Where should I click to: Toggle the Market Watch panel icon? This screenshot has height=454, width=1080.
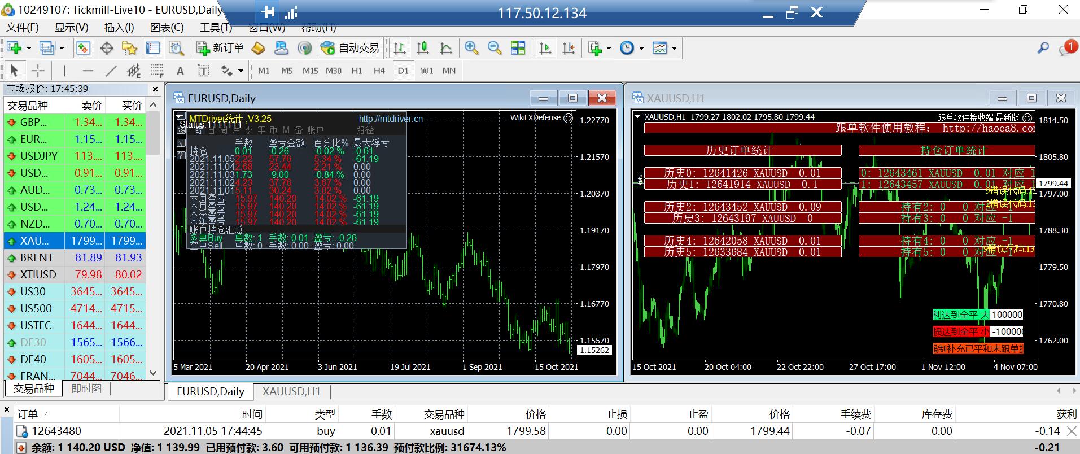click(84, 48)
